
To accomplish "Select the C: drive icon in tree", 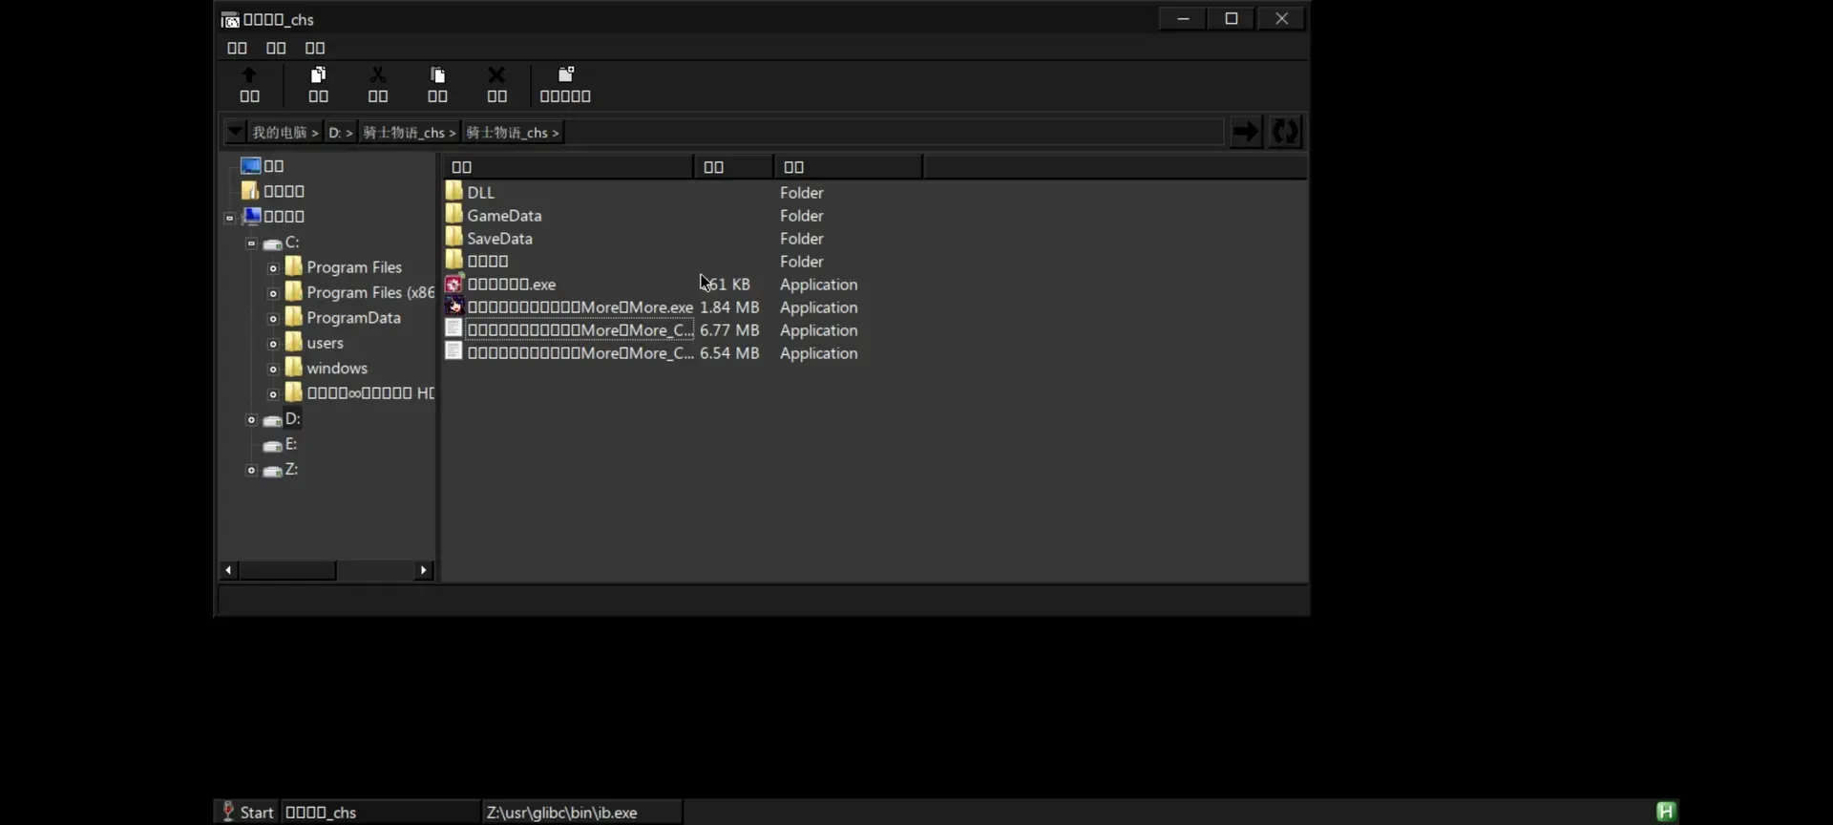I will tap(272, 243).
